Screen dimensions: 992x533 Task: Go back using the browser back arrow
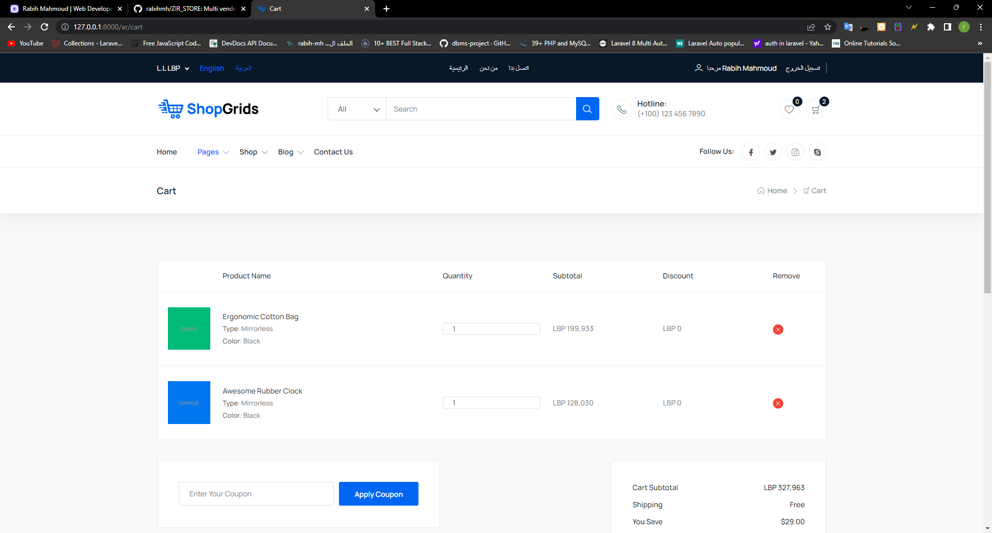pos(11,27)
